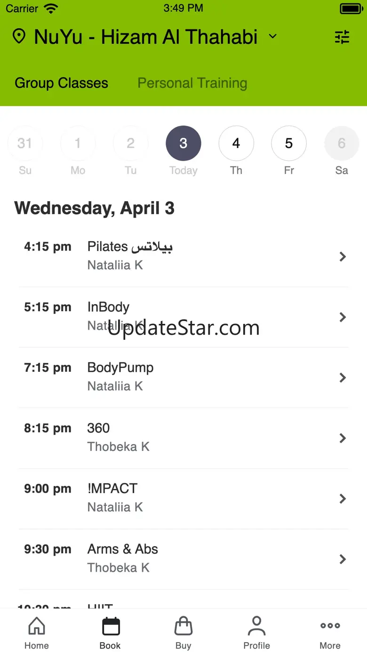The height and width of the screenshot is (652, 367).
Task: Open the 8:15 pm 360 class
Action: (183, 438)
